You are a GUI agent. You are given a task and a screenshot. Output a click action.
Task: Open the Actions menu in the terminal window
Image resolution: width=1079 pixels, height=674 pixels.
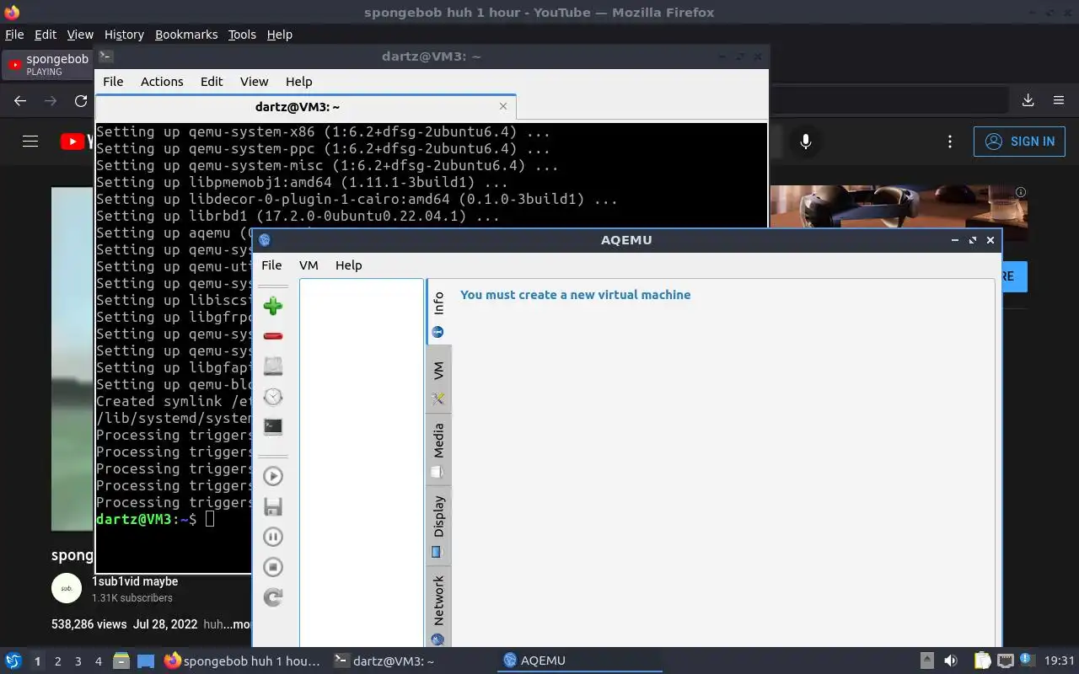point(162,82)
